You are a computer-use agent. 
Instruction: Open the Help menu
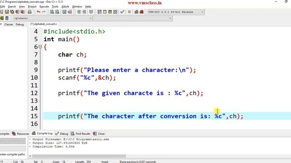point(88,6)
